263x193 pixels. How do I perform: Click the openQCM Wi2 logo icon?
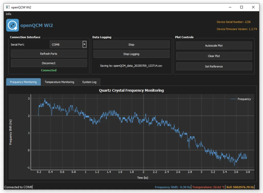pos(13,25)
